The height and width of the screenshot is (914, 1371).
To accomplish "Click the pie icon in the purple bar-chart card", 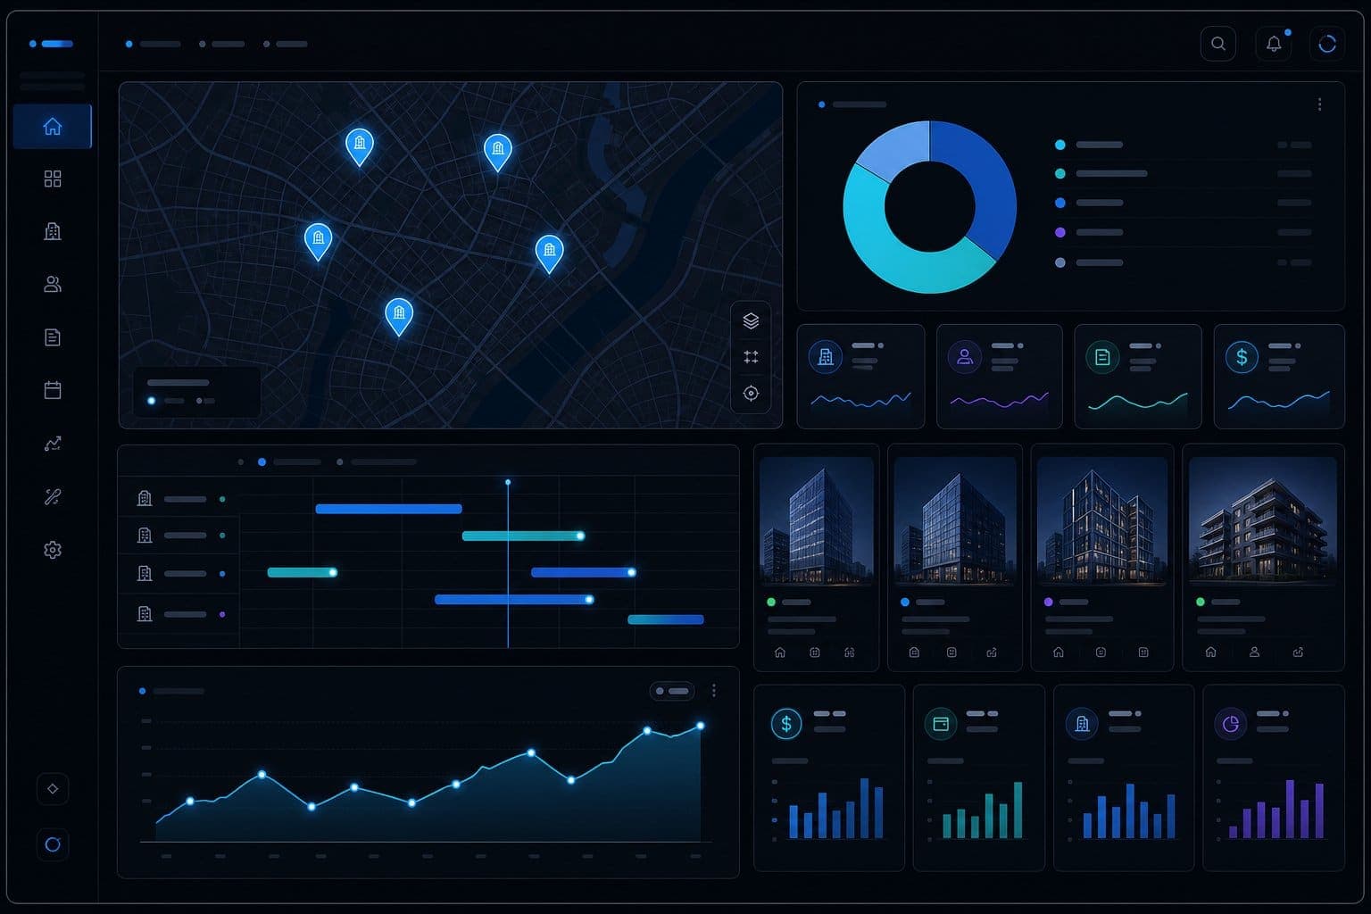I will pos(1231,724).
